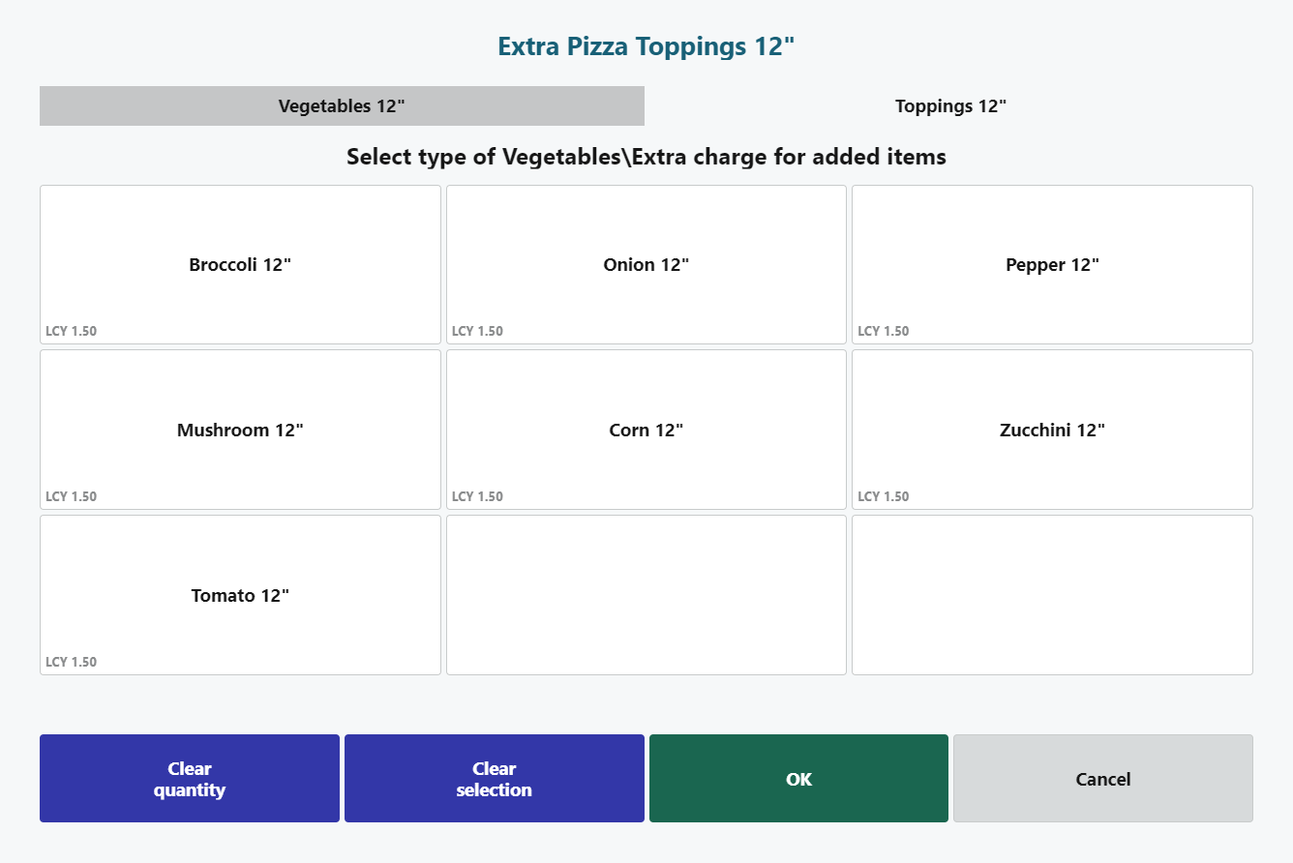Screen dimensions: 1293x863
Task: Open the Vegetables 12" tab
Action: [x=342, y=106]
